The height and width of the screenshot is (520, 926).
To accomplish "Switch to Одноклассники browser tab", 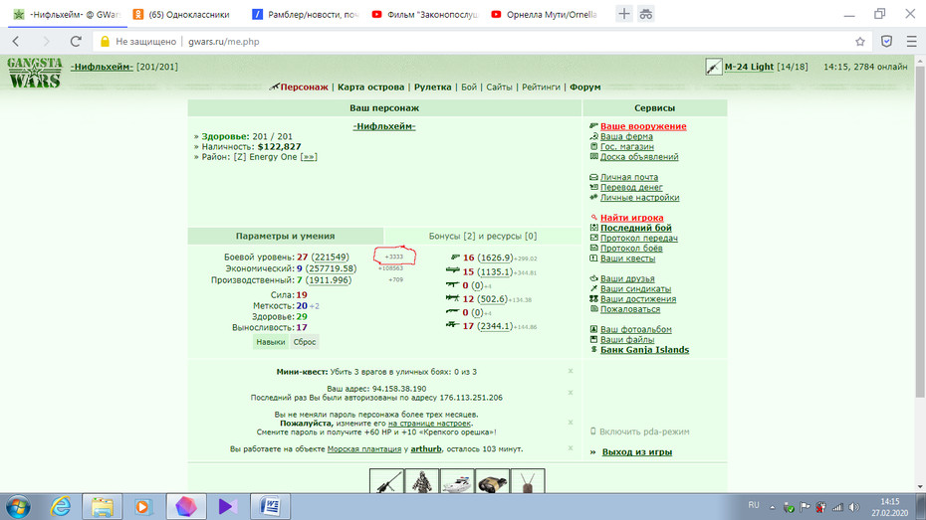I will coord(181,14).
